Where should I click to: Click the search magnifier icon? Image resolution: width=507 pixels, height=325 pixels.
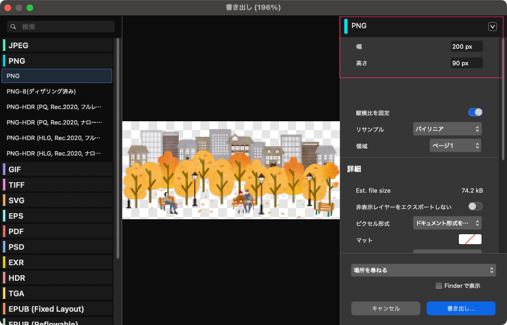(x=13, y=27)
